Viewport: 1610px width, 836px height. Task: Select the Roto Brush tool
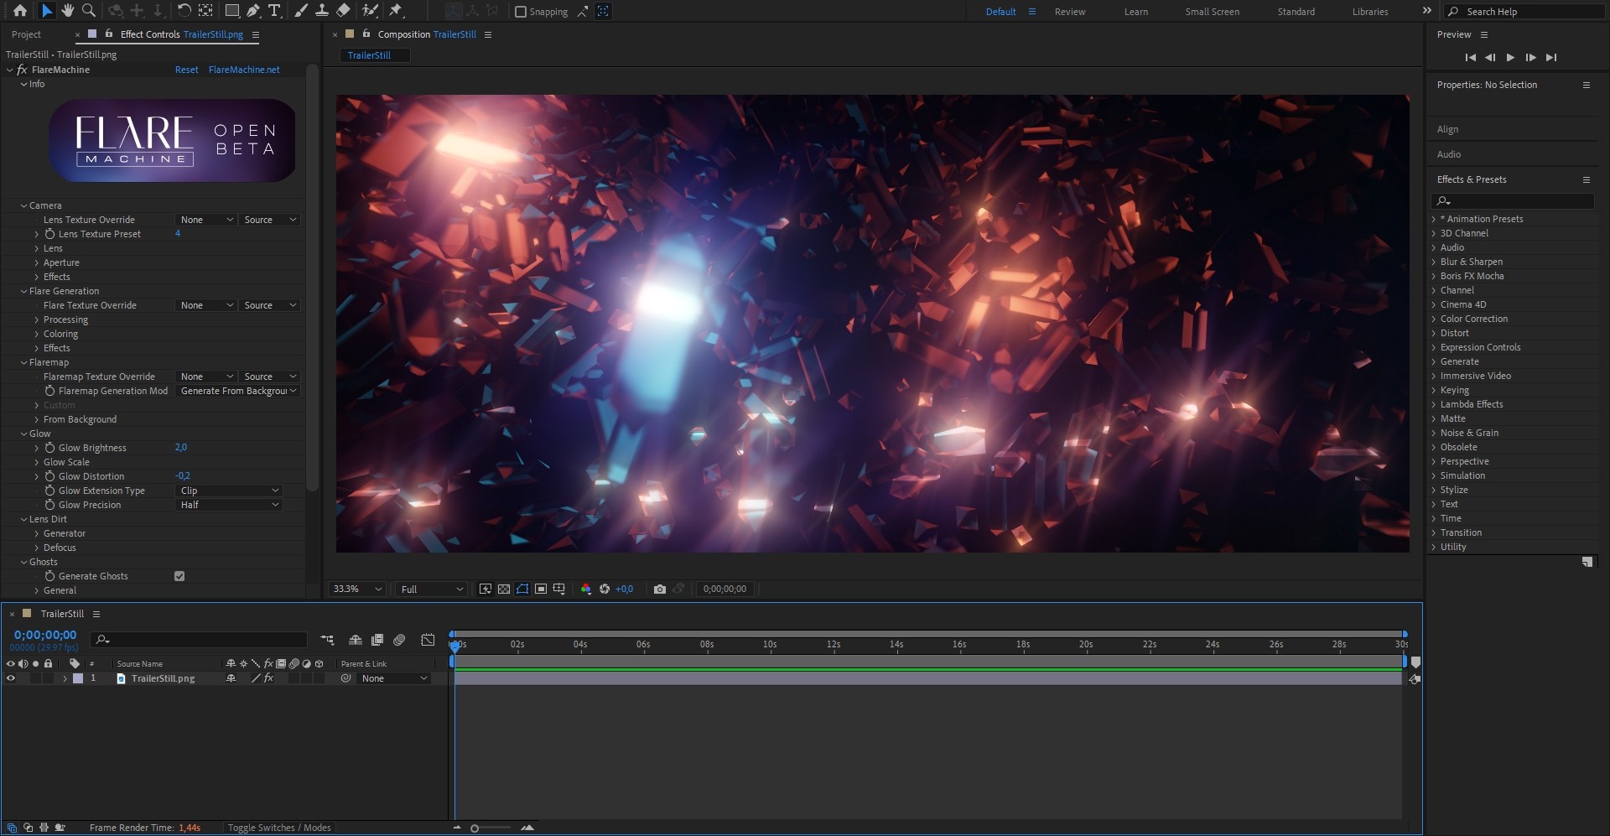pyautogui.click(x=370, y=11)
